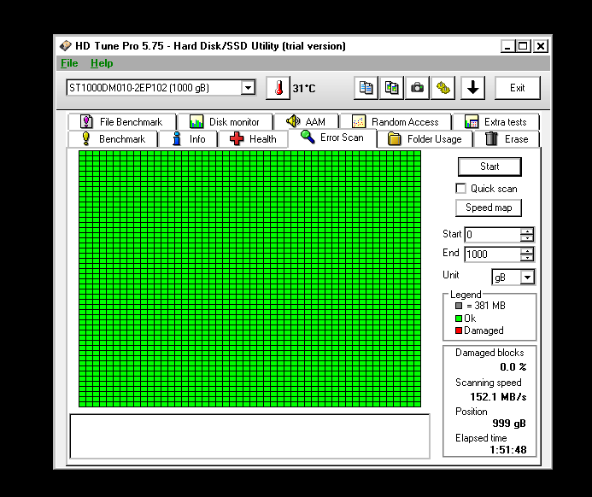Copy info to clipboard toolbar icon
This screenshot has height=497, width=592.
pyautogui.click(x=366, y=88)
